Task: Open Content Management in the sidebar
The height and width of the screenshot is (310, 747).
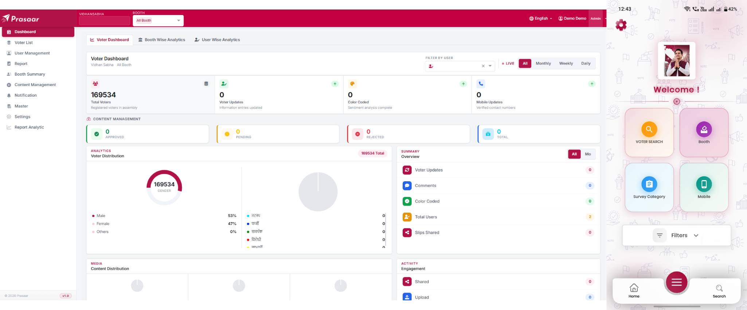Action: point(38,85)
